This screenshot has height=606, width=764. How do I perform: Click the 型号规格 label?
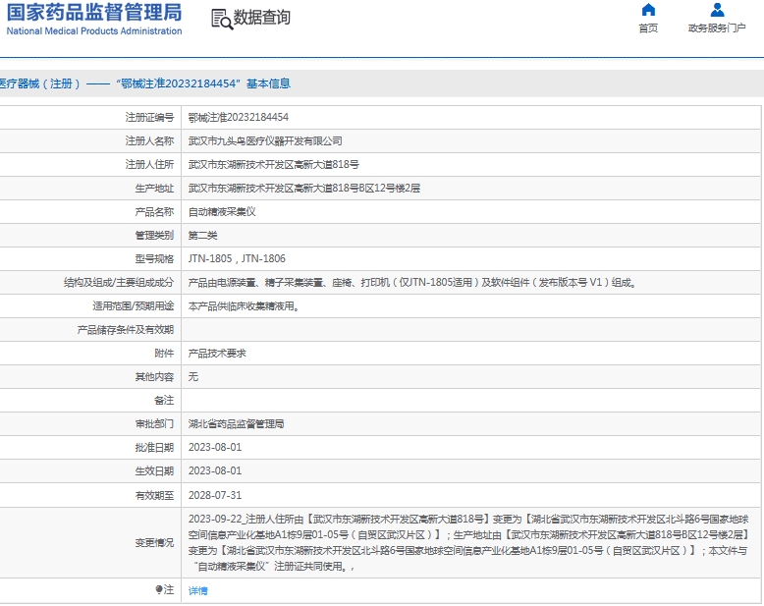[154, 258]
